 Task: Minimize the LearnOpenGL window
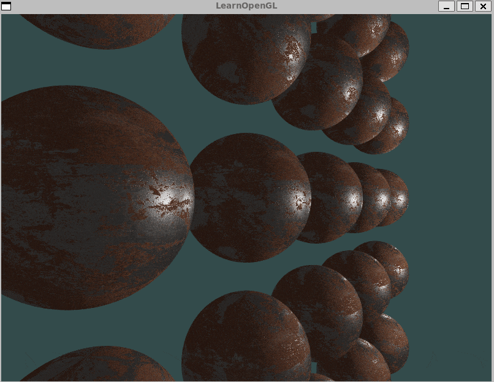point(446,6)
